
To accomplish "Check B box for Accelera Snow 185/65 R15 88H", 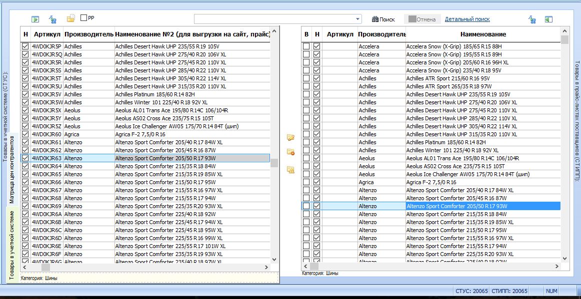I will (x=306, y=46).
